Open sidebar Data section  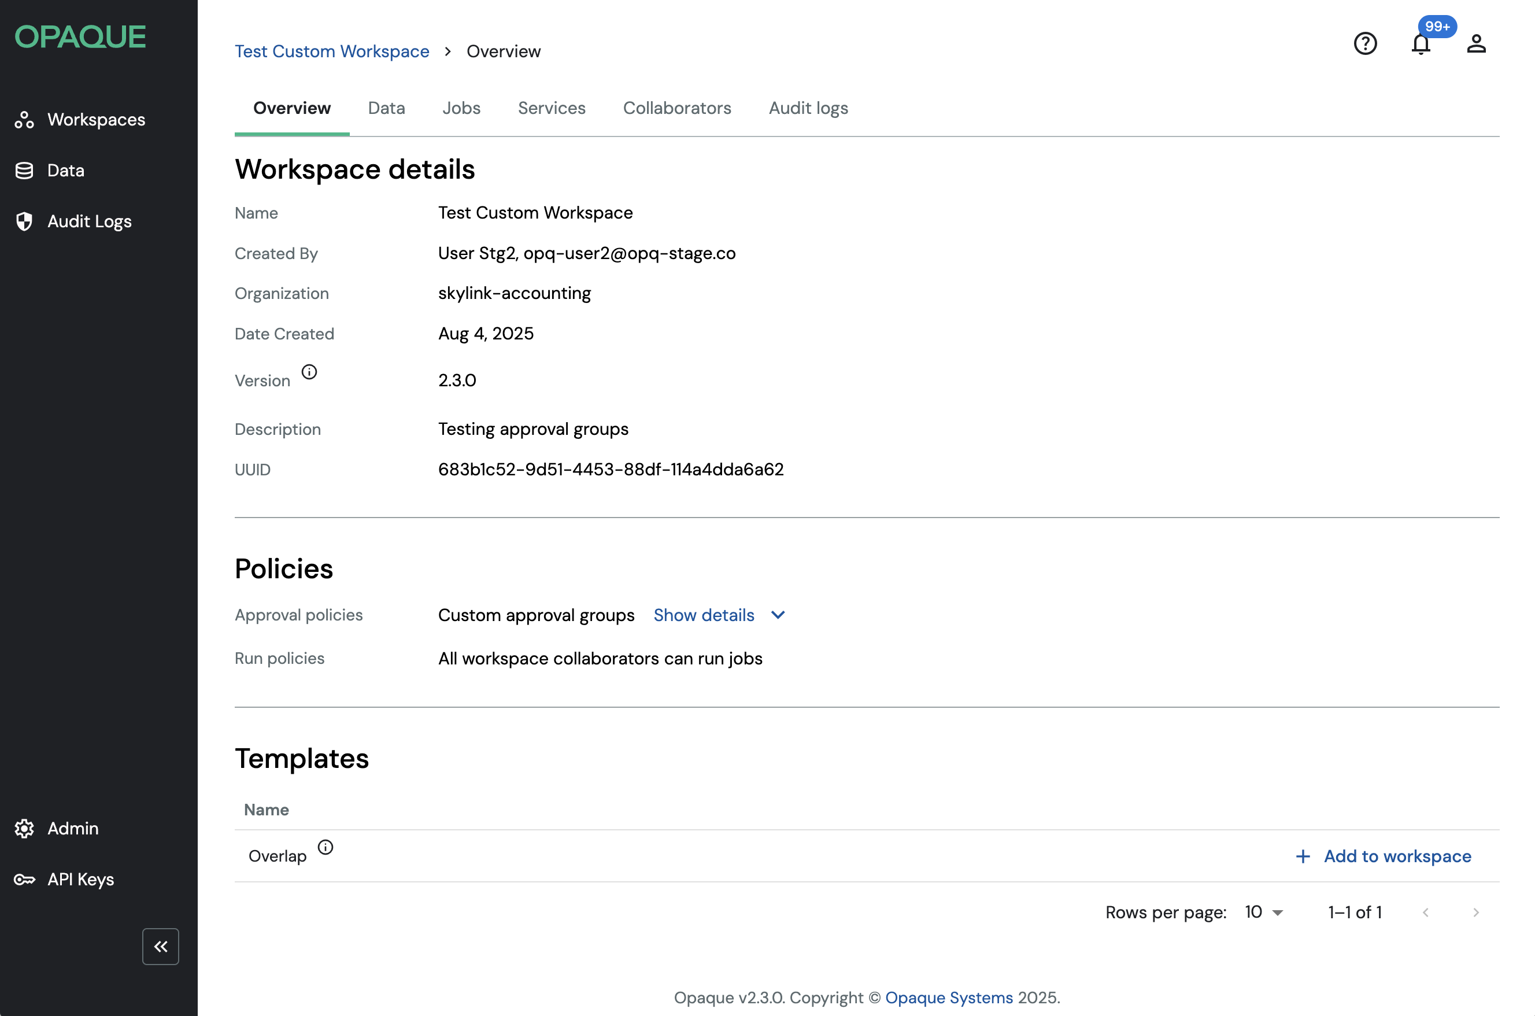click(x=65, y=171)
